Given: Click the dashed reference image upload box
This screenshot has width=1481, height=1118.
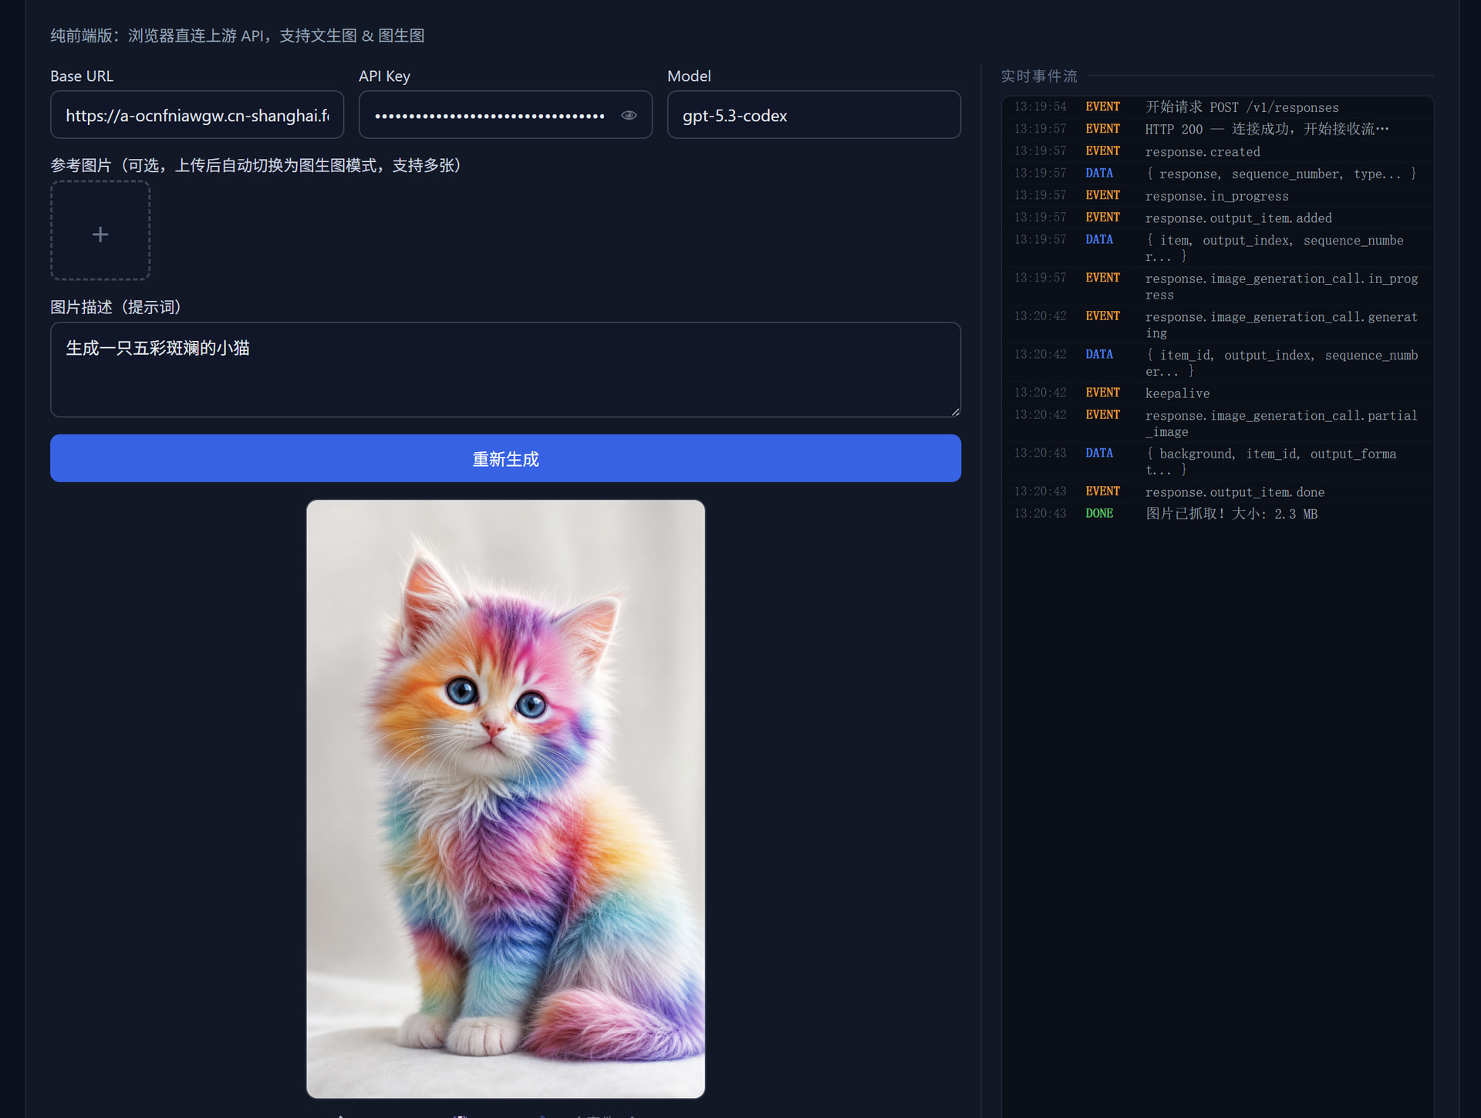Looking at the screenshot, I should (x=100, y=230).
